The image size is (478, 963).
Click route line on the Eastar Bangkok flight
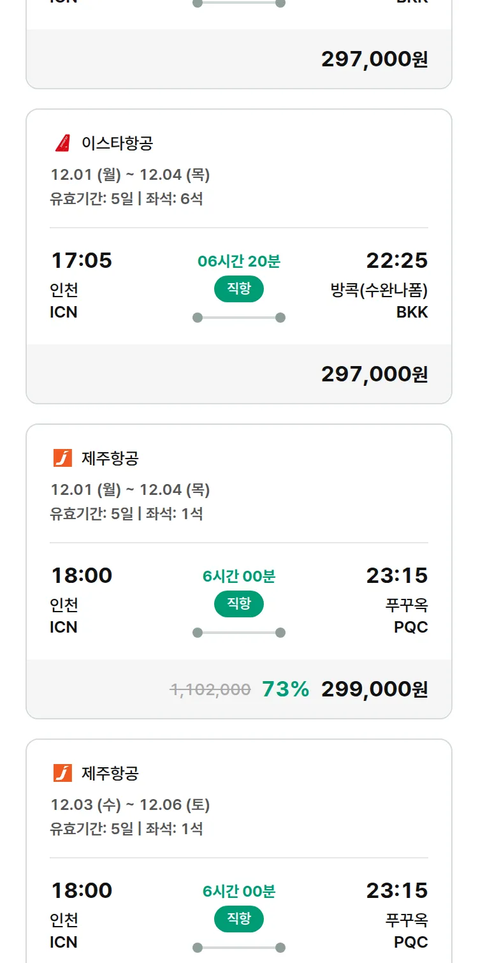pos(239,318)
